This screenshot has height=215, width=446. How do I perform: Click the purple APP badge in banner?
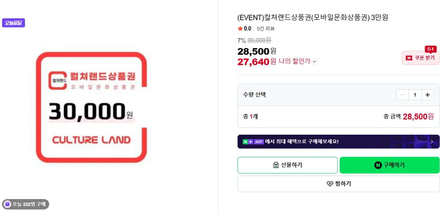[x=259, y=142]
